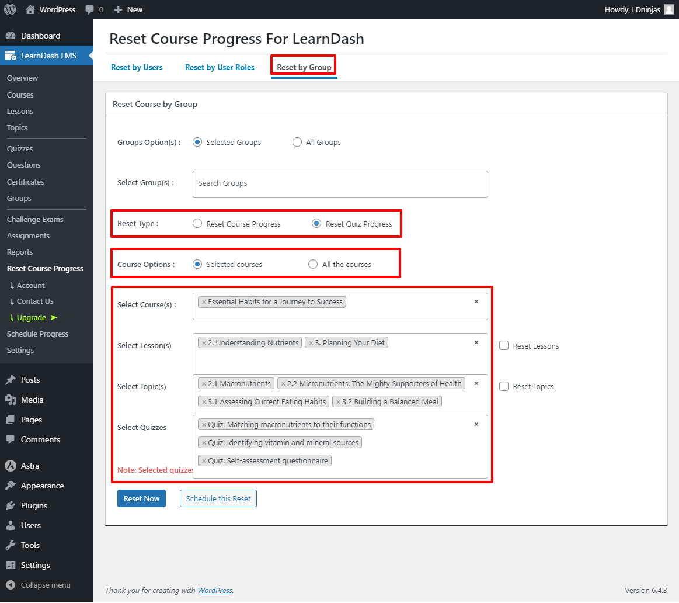Switch to the Reset by Users tab
Screen dimensions: 679x603
pyautogui.click(x=137, y=67)
